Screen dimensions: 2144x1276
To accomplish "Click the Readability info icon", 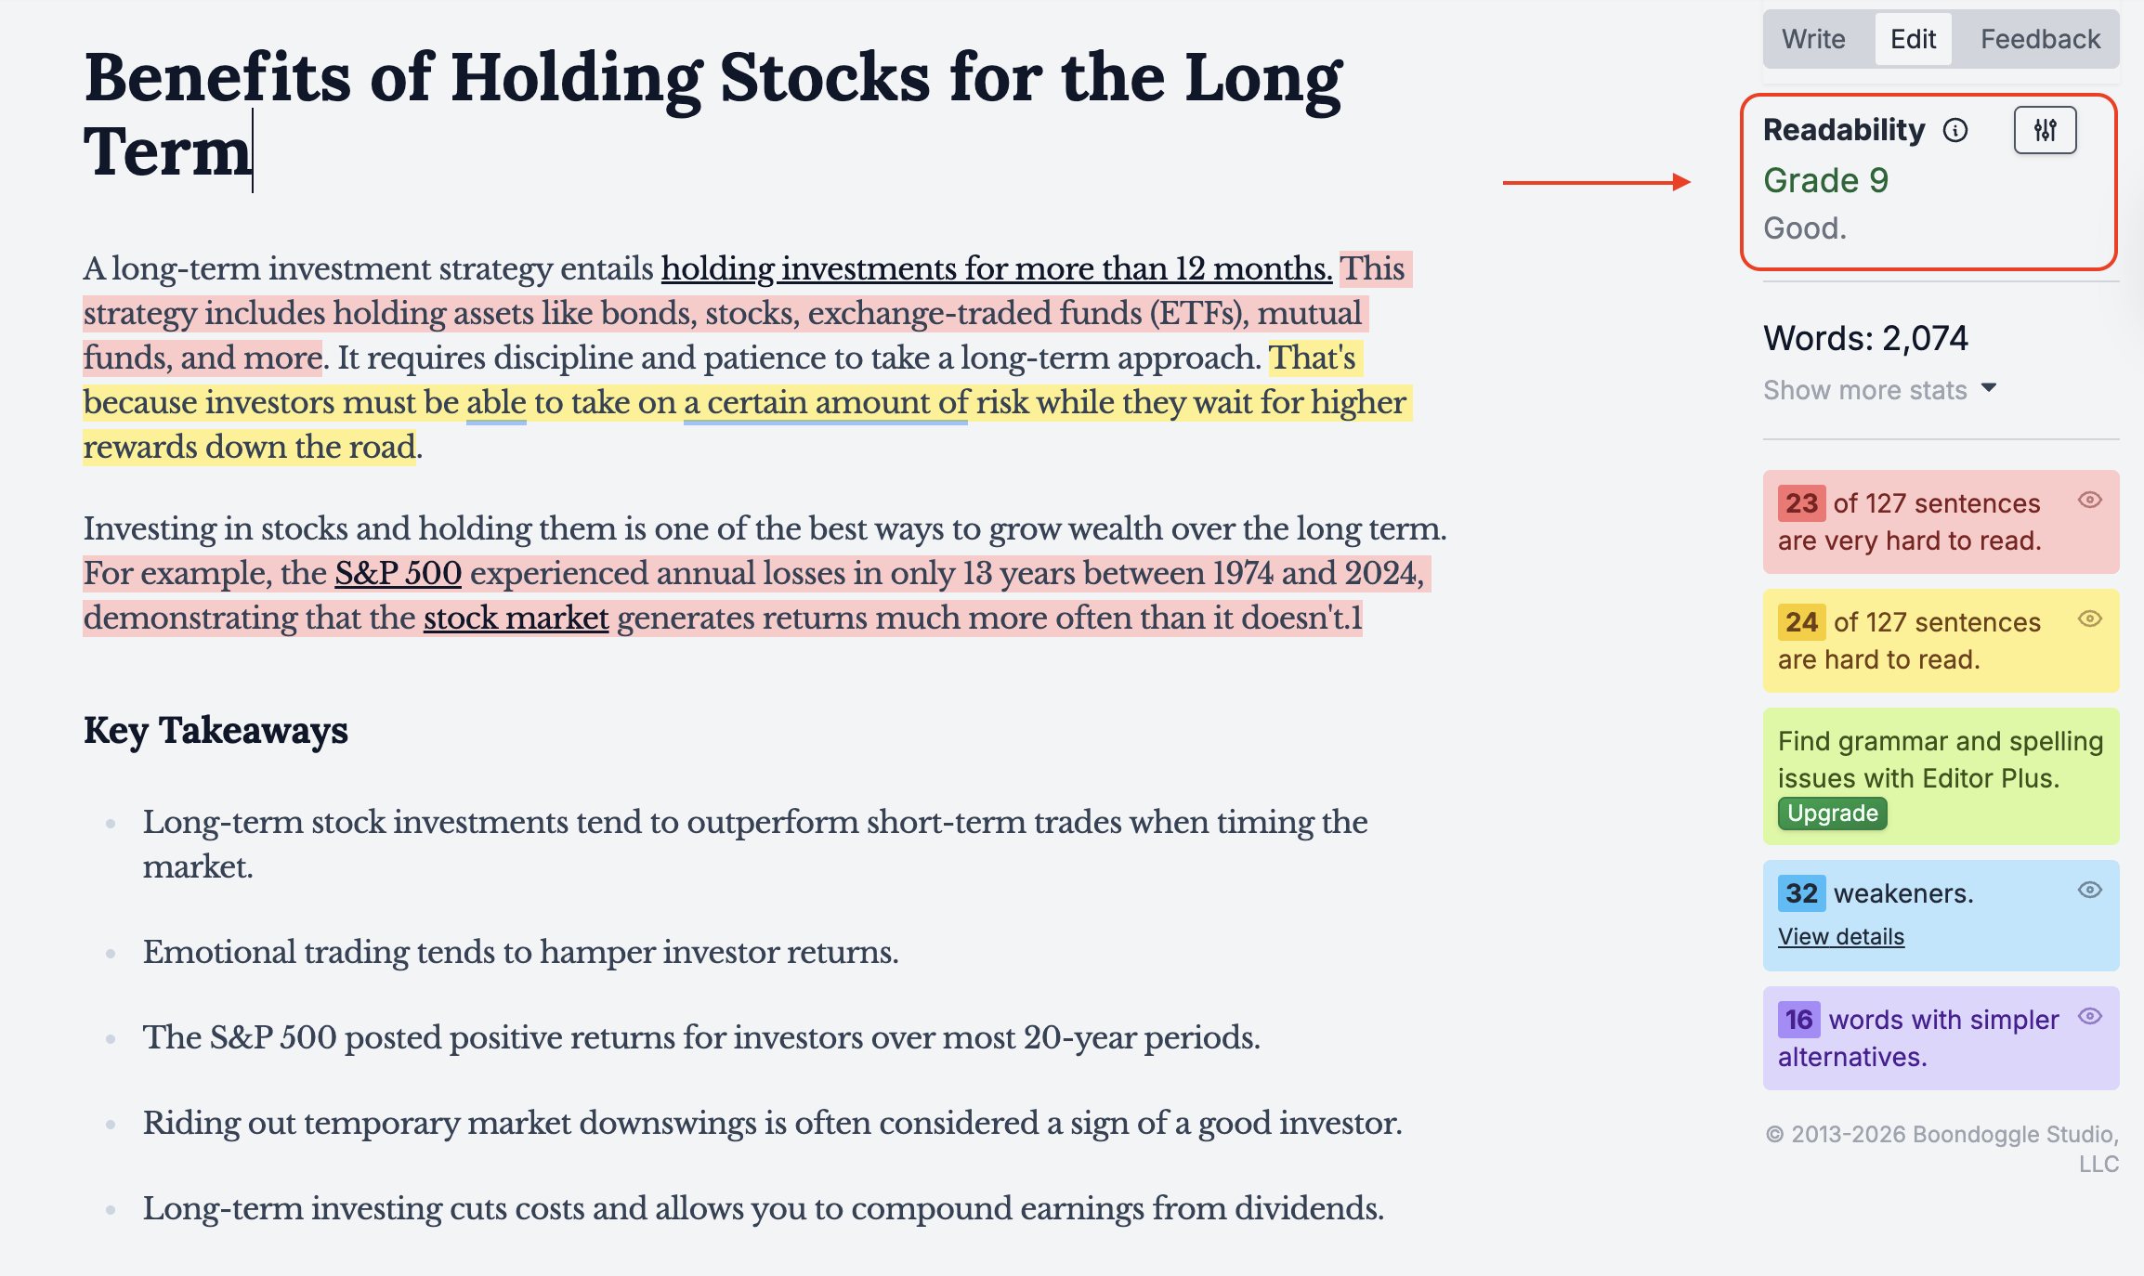I will (x=1955, y=131).
